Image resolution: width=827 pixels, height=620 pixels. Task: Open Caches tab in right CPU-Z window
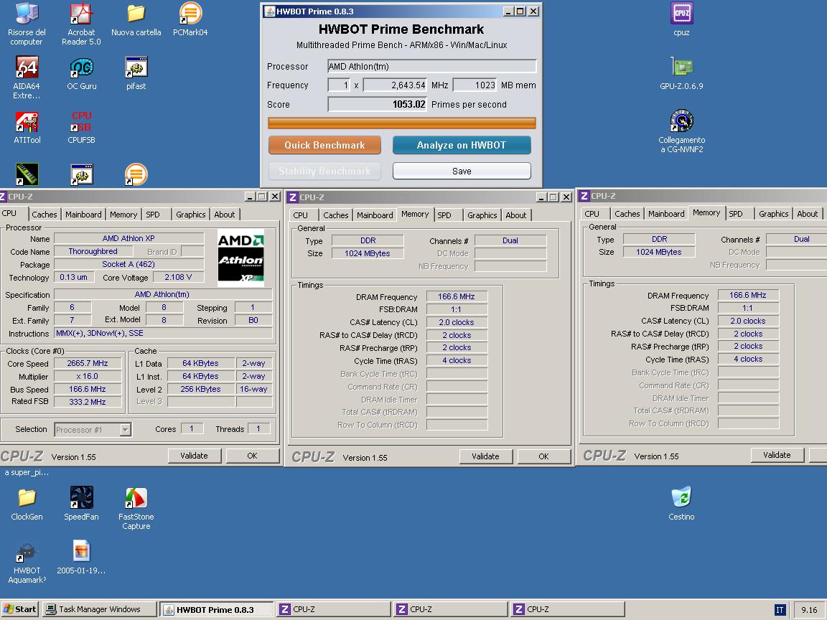click(x=627, y=214)
